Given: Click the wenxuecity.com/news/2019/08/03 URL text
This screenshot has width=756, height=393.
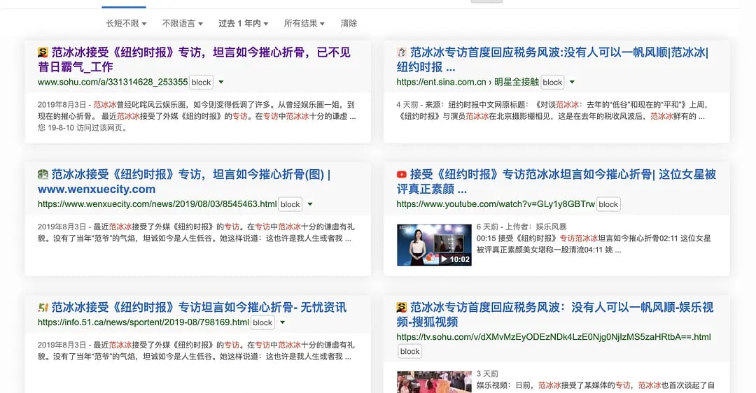Looking at the screenshot, I should point(157,204).
